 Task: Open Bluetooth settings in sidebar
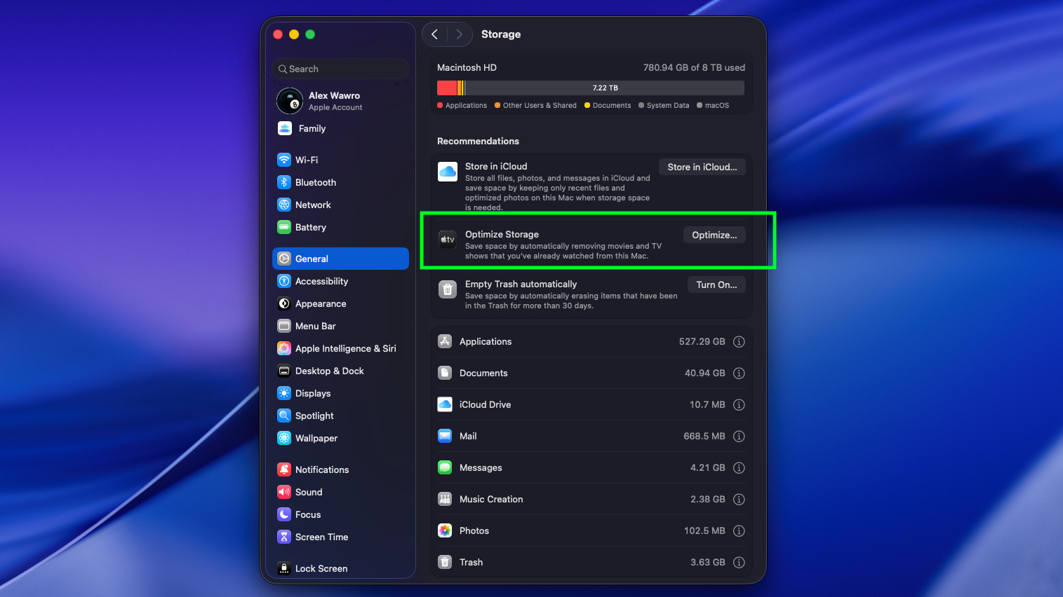340,182
